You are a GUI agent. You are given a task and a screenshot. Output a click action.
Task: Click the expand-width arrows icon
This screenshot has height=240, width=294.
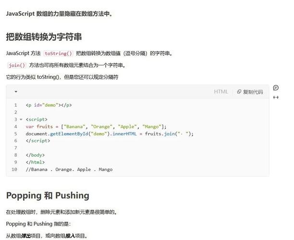[276, 97]
